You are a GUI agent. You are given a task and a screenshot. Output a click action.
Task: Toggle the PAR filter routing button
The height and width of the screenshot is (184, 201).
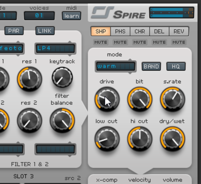coord(14,31)
